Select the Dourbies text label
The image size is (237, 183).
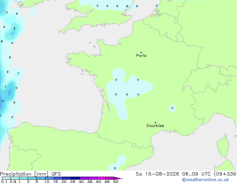click(155, 125)
